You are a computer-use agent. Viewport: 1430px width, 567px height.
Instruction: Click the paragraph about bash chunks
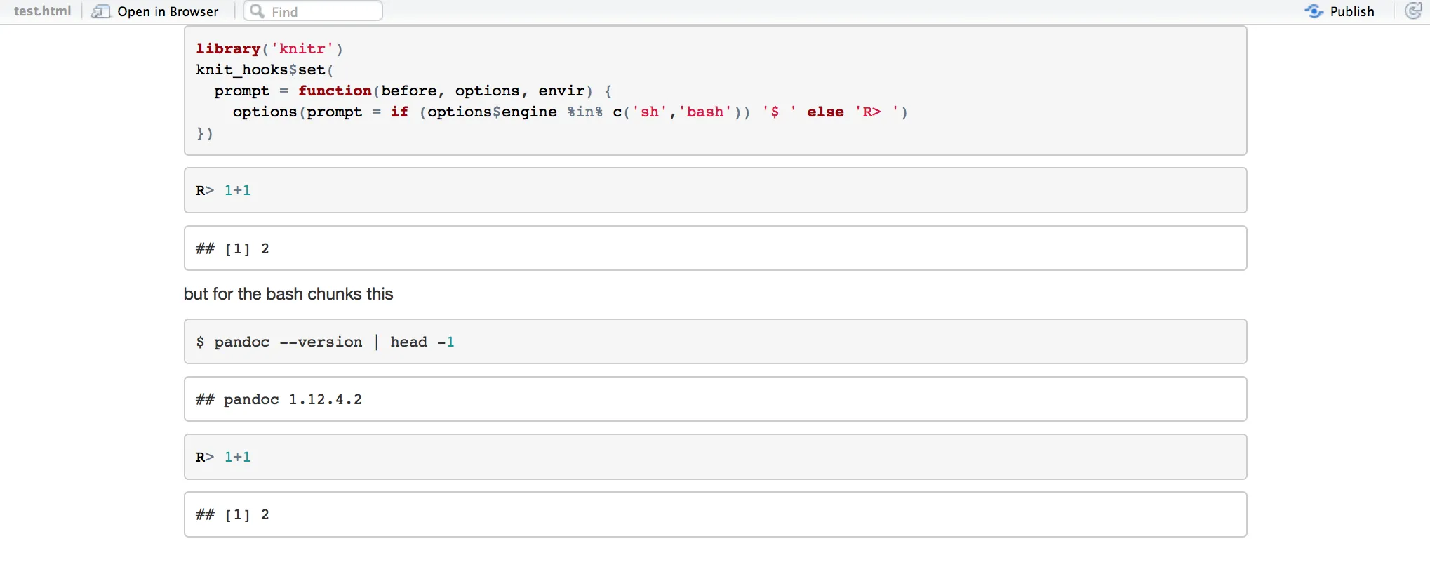coord(288,294)
